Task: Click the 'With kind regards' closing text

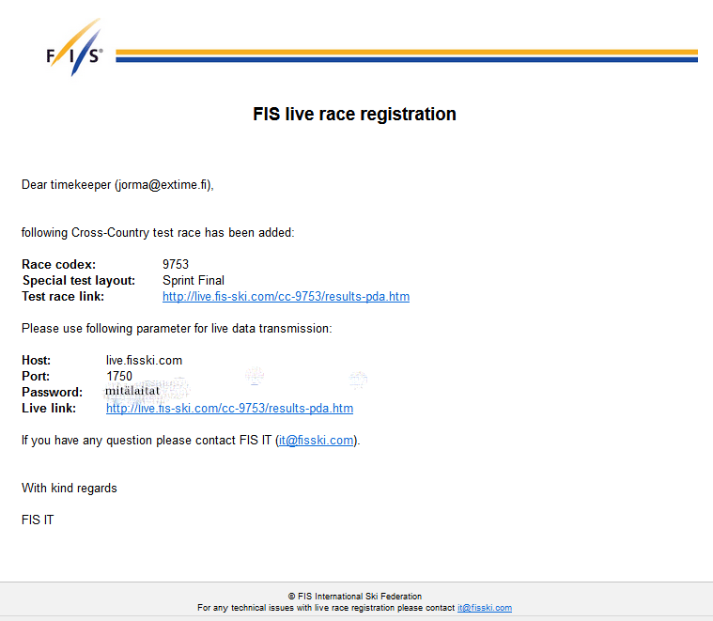Action: click(x=70, y=489)
